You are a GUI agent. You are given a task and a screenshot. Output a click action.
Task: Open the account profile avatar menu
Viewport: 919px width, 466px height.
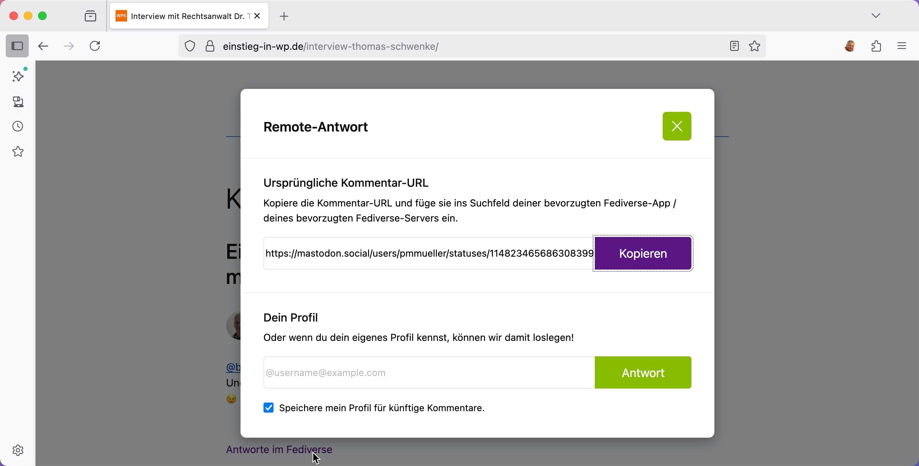coord(850,46)
